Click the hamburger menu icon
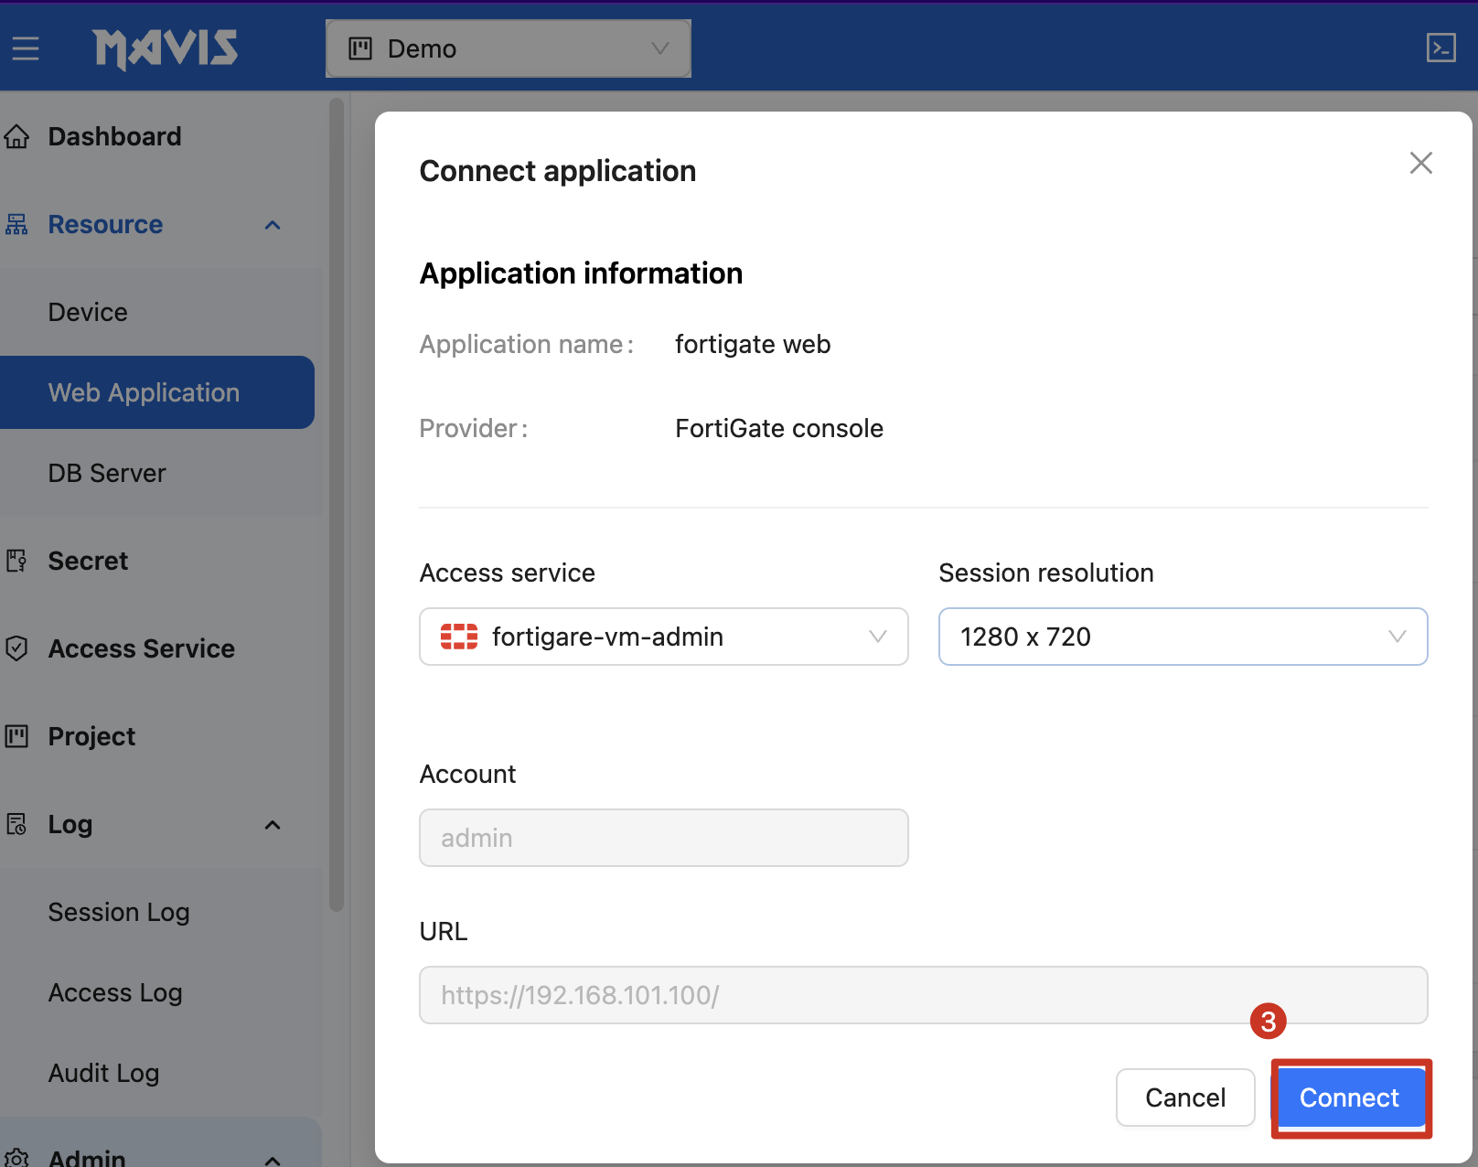1478x1167 pixels. tap(26, 48)
